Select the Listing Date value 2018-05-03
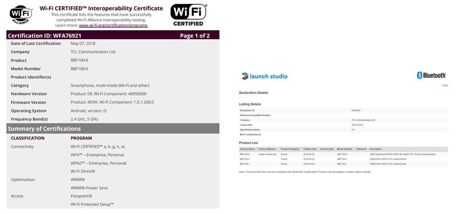464x214 pixels. pos(357,125)
